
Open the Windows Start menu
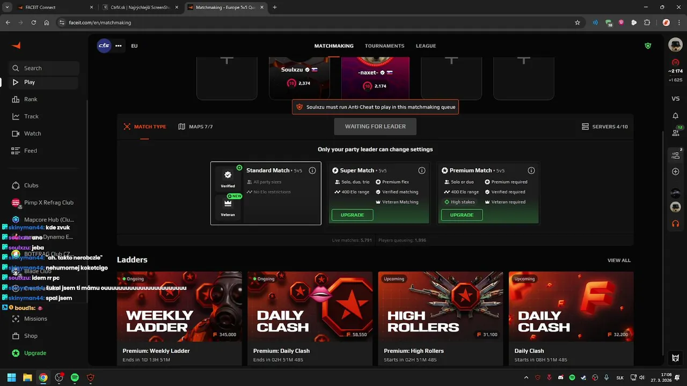click(x=11, y=377)
